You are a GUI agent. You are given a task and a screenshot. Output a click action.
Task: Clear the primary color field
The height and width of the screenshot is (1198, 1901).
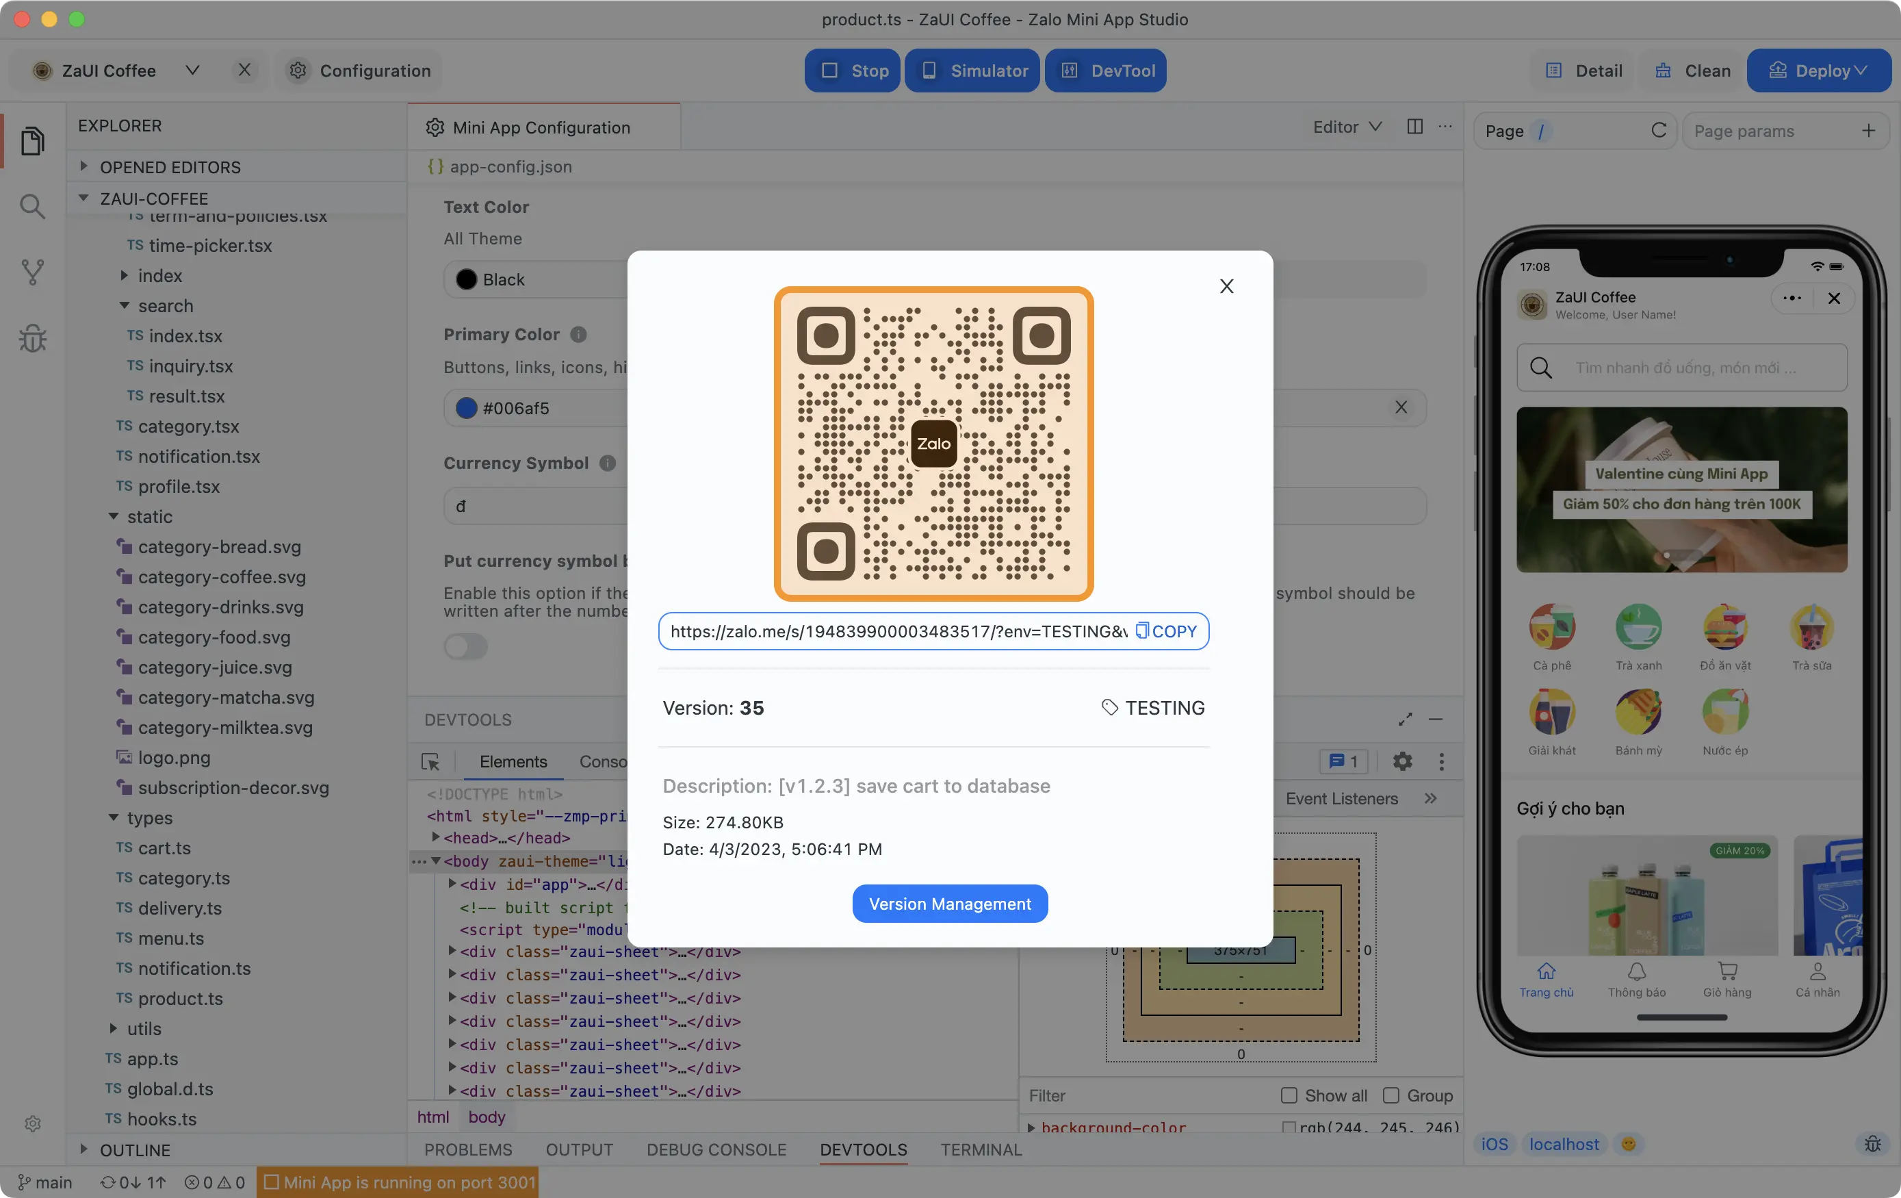tap(1401, 407)
